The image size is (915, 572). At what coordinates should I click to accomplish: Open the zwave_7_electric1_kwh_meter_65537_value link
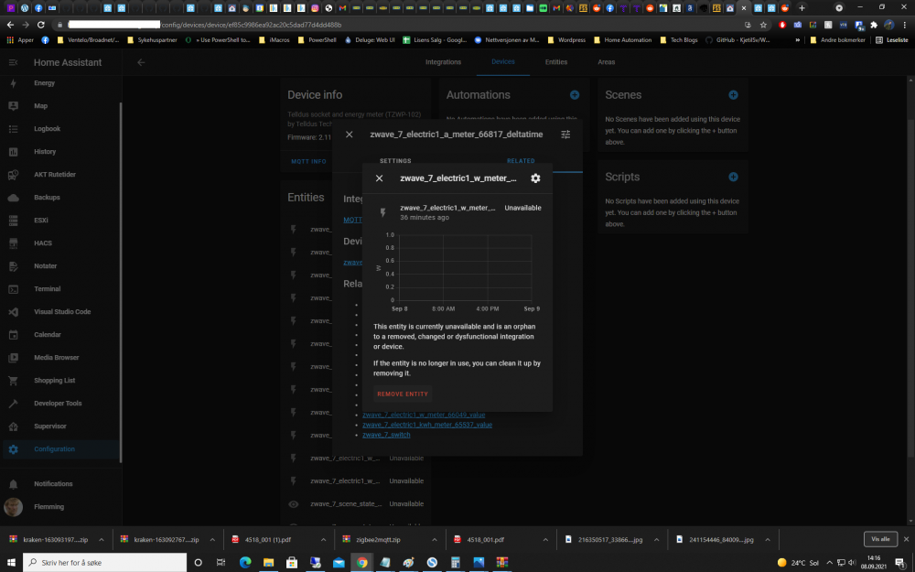coord(427,425)
